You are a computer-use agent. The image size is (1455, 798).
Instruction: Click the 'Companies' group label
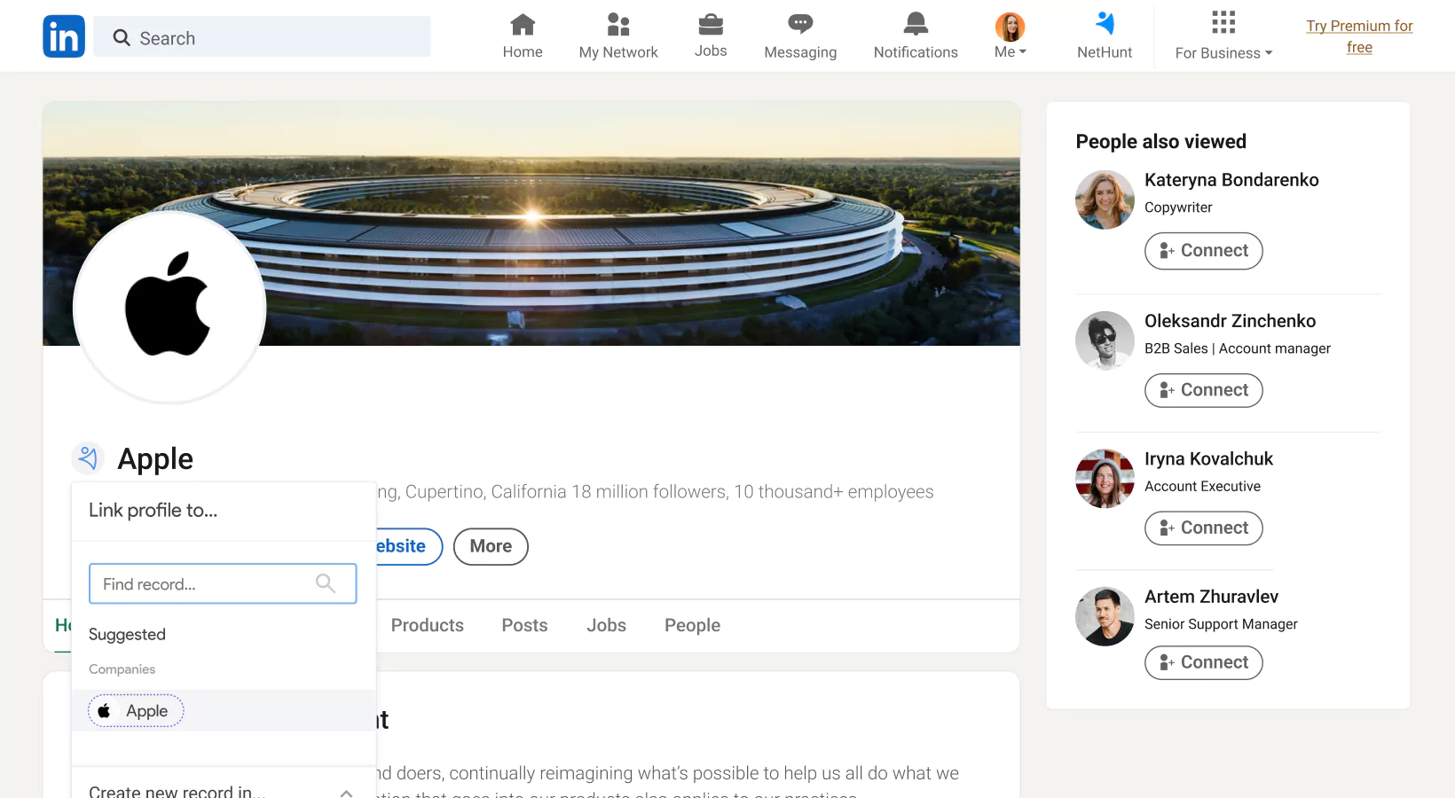click(122, 669)
